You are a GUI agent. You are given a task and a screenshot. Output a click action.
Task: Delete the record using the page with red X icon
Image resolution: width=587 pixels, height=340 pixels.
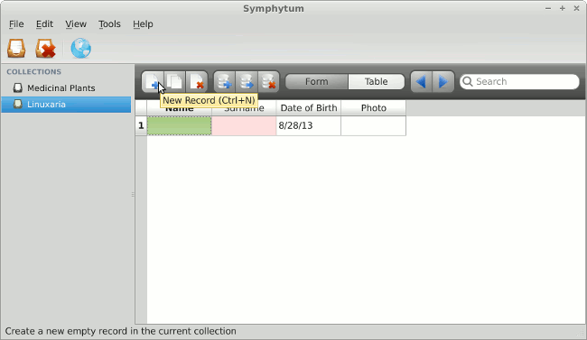click(x=197, y=81)
